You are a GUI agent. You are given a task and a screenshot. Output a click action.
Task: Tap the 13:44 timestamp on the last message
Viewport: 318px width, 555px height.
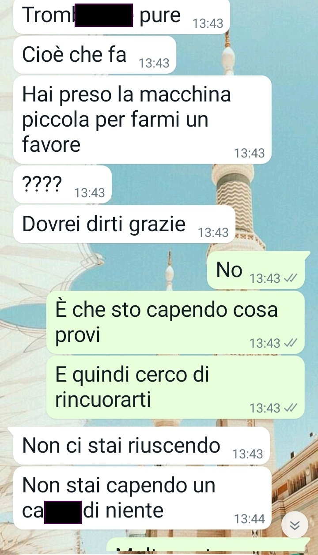[x=250, y=519]
